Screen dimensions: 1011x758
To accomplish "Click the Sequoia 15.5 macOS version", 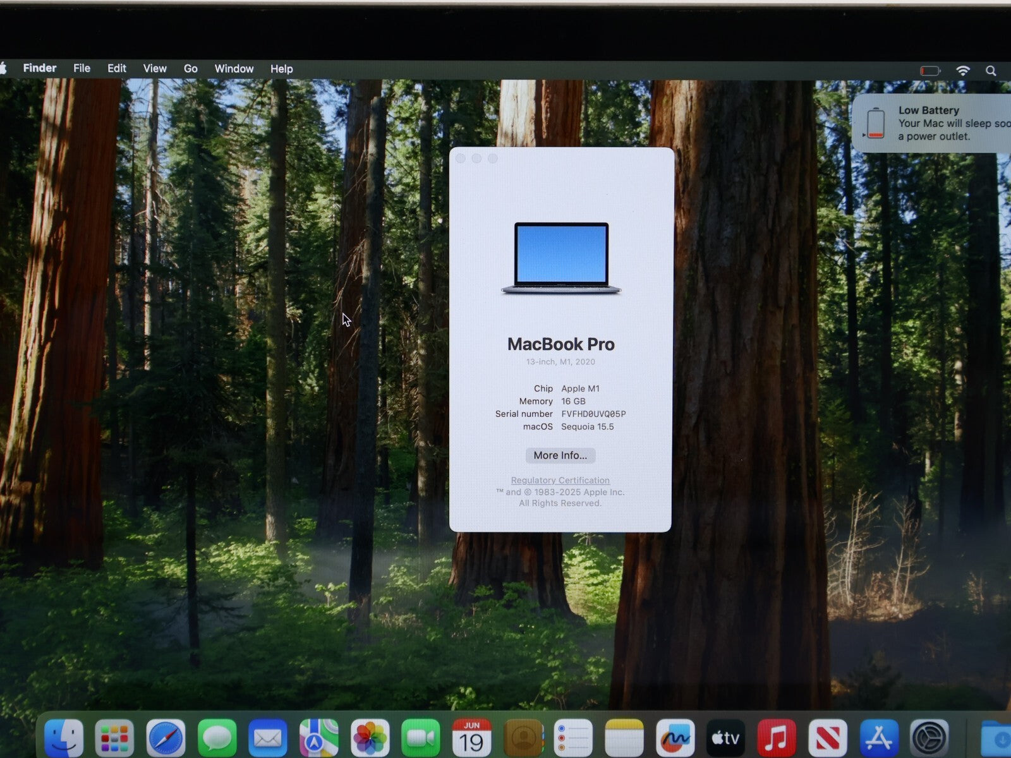I will click(x=588, y=426).
